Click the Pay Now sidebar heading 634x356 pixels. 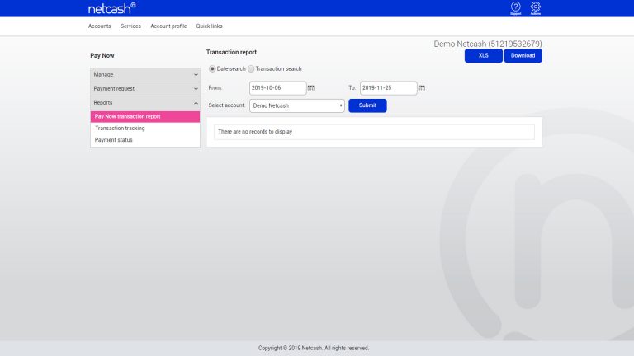102,56
